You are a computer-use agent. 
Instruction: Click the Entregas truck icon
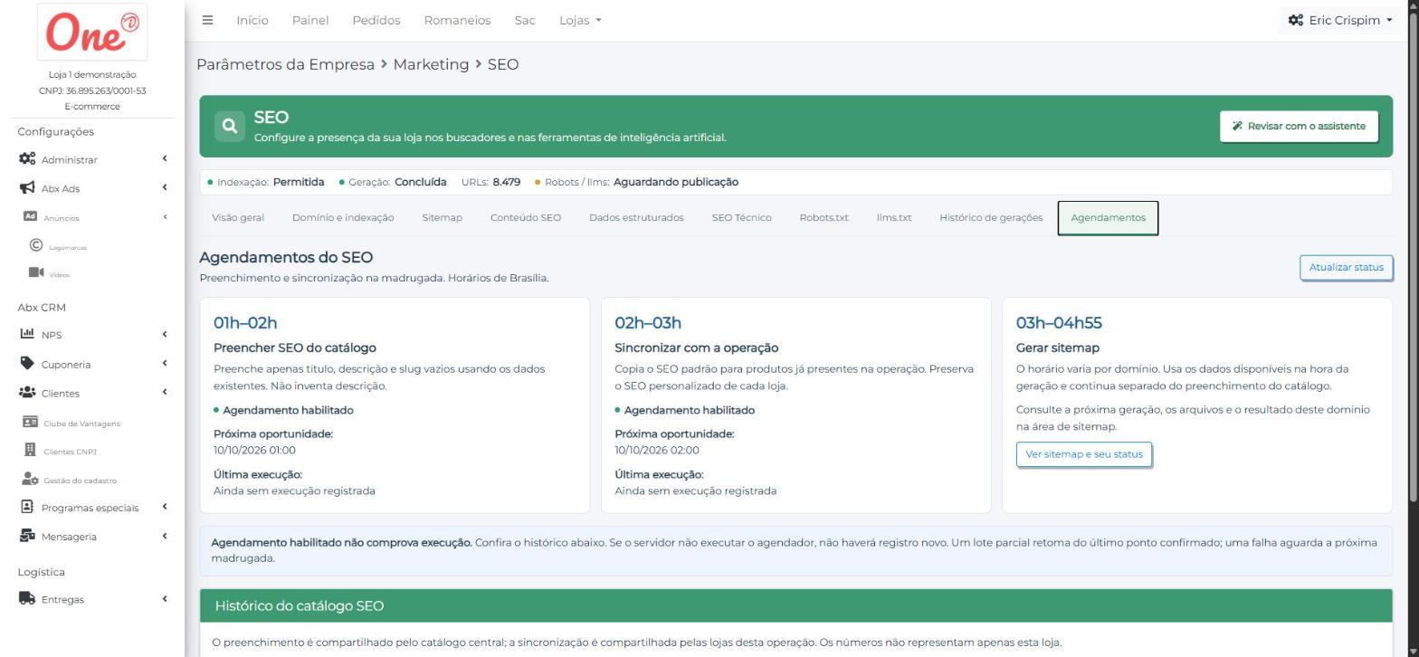click(x=27, y=598)
